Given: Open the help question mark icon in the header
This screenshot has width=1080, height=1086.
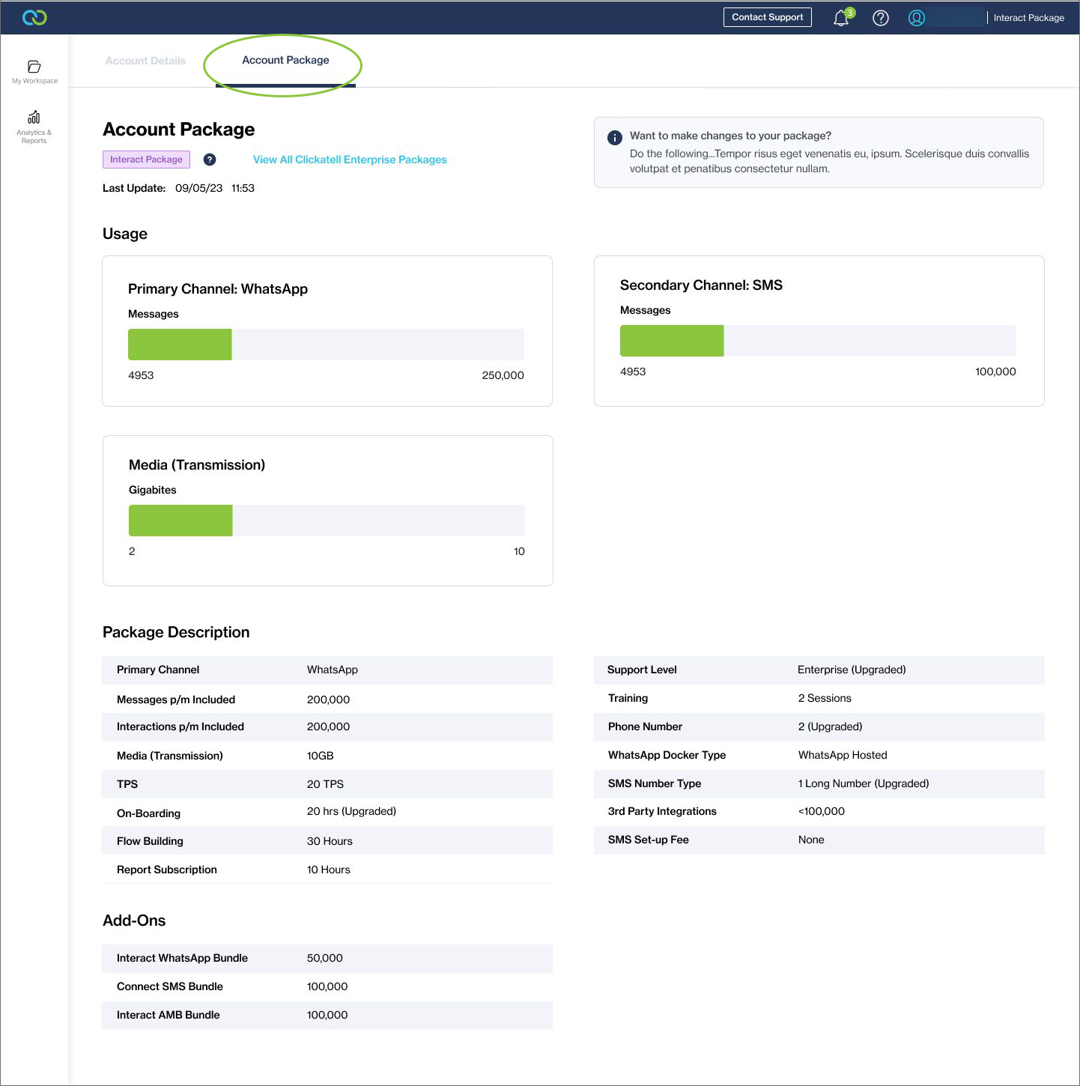Looking at the screenshot, I should pos(881,18).
